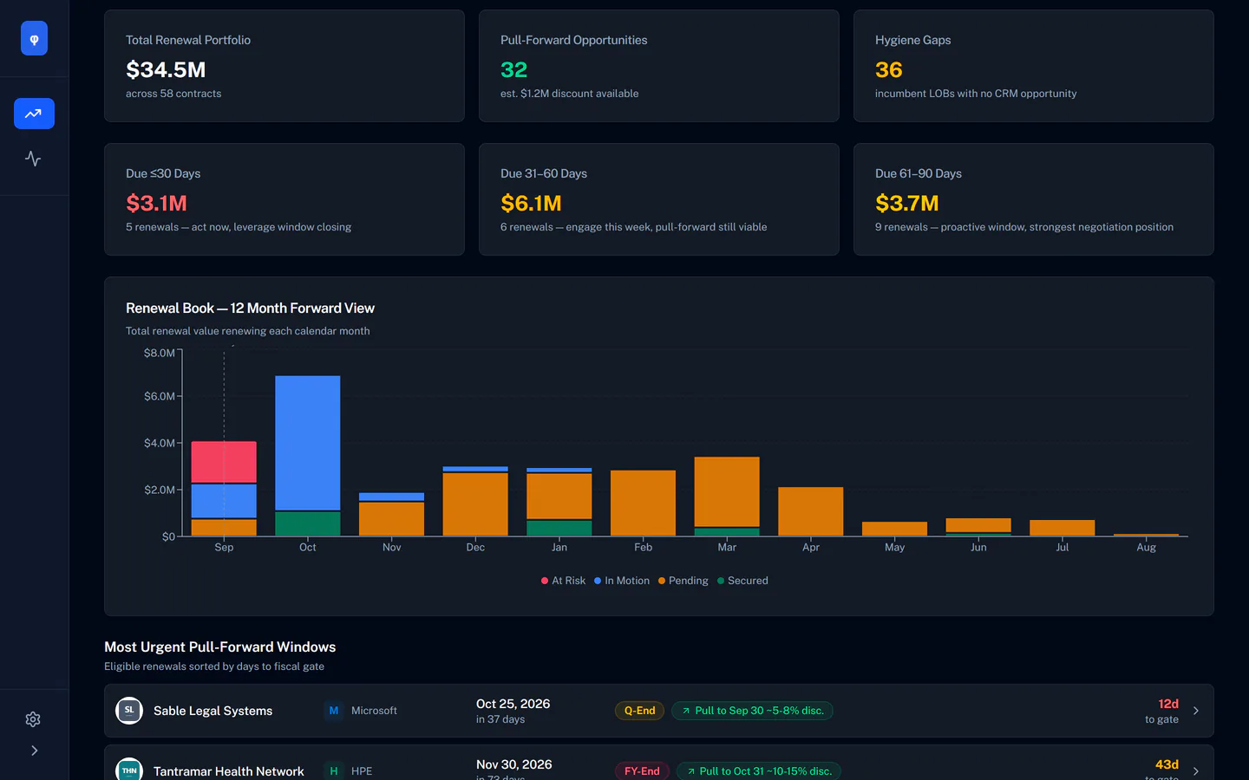Click the THN avatar for Tantramar Health Network
The image size is (1249, 780).
(x=129, y=770)
